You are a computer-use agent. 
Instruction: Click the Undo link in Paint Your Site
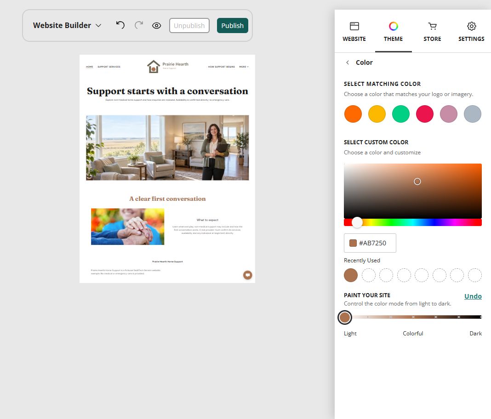pos(473,296)
